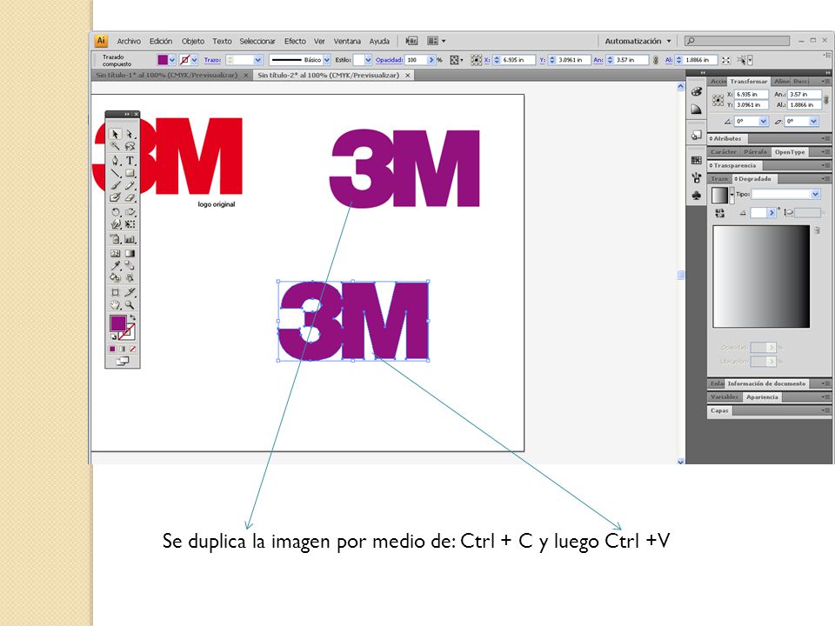Choose the Gradient tool in toolbox

tap(130, 253)
